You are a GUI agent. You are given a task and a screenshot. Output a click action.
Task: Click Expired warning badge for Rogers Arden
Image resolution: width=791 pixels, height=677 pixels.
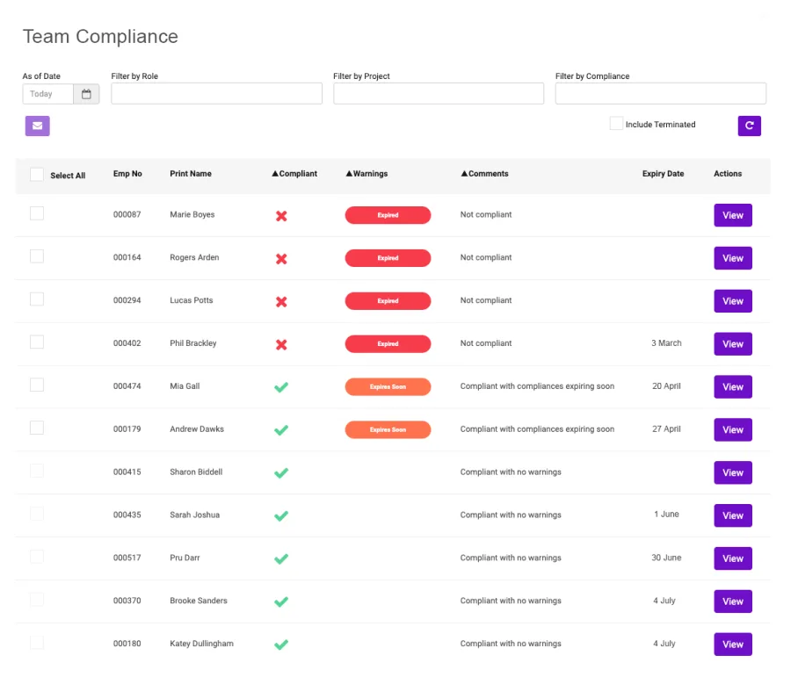[x=388, y=258]
